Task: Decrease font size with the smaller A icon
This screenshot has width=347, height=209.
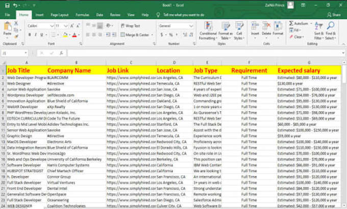Action: point(78,26)
